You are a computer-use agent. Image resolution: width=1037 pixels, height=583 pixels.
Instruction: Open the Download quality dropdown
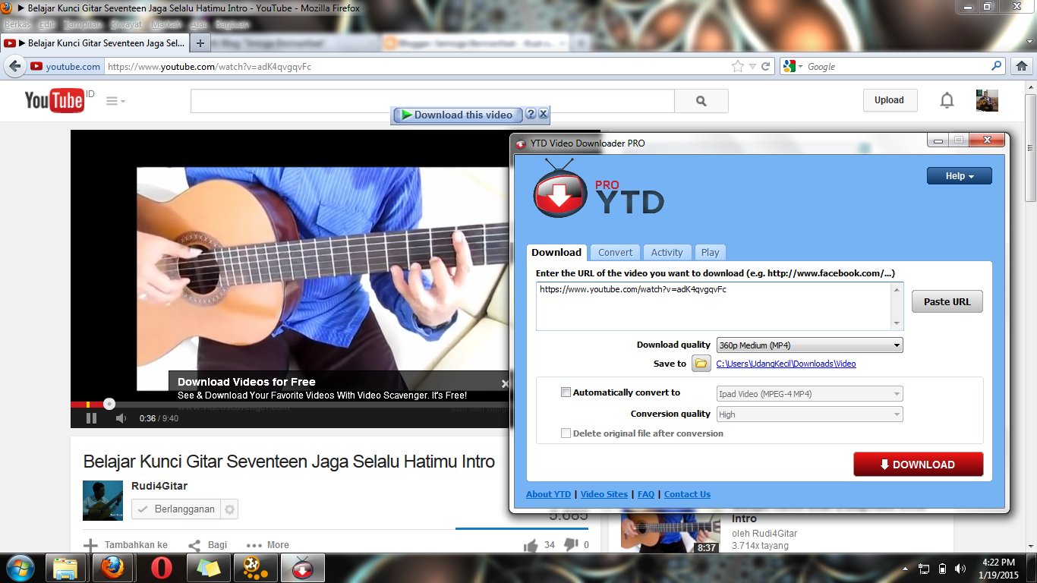810,345
